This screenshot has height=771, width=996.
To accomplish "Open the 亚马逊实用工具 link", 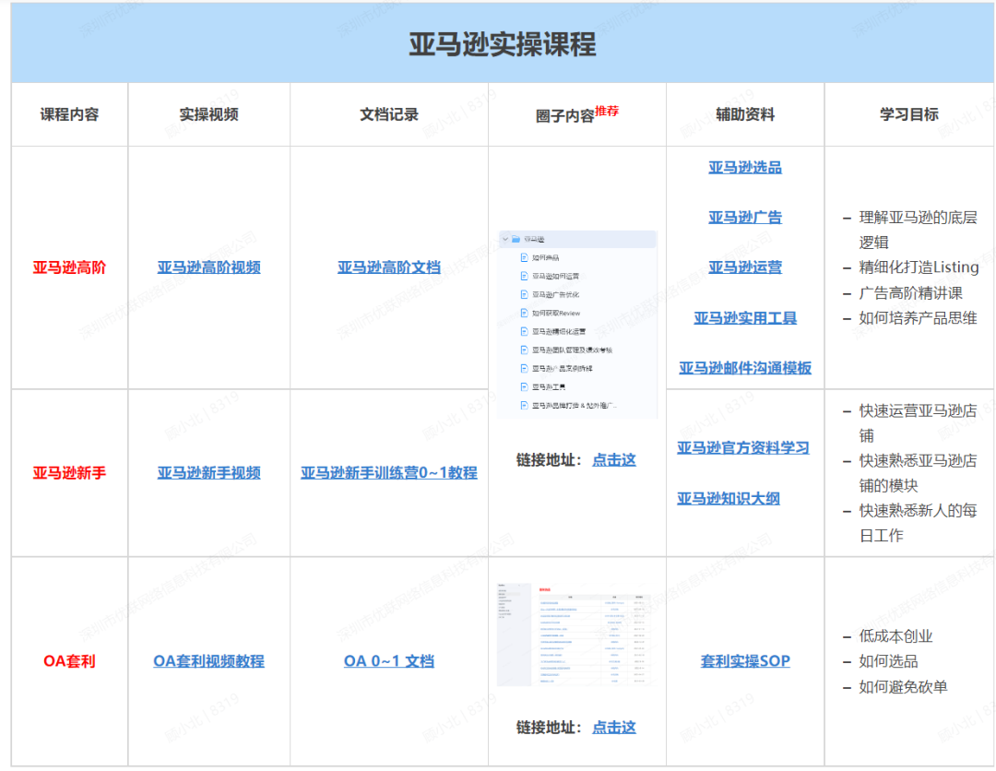I will tap(745, 317).
